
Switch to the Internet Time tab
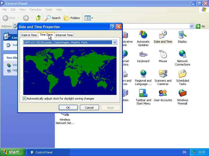pyautogui.click(x=64, y=35)
